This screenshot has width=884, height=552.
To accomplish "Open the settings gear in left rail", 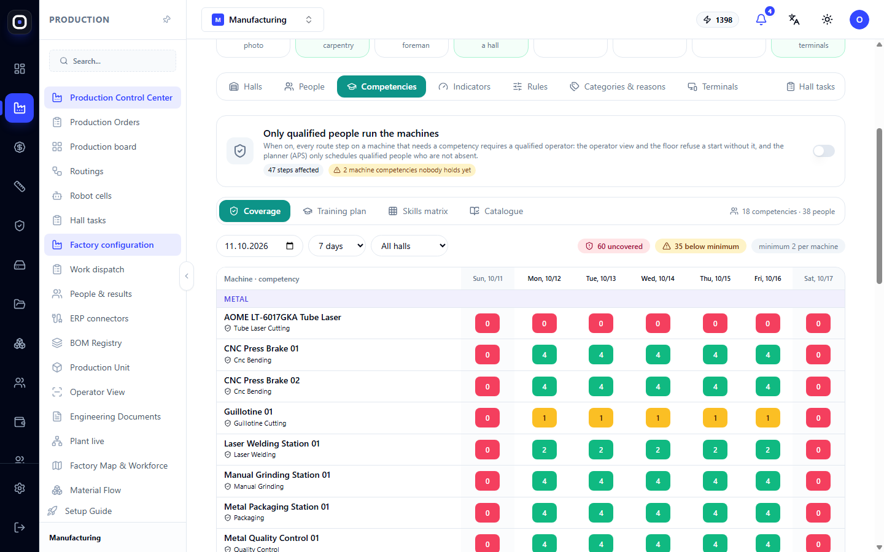I will [x=20, y=488].
